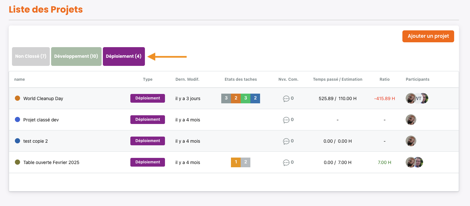Click the comment icon for Projet classé dev
Image resolution: width=470 pixels, height=206 pixels.
(x=286, y=120)
